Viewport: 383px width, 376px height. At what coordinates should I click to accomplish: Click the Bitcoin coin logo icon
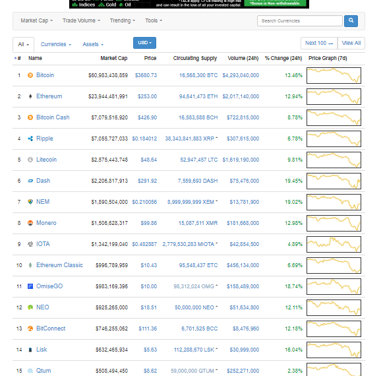[30, 75]
